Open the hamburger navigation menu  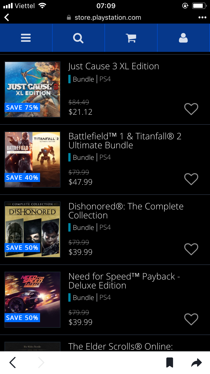(x=26, y=38)
